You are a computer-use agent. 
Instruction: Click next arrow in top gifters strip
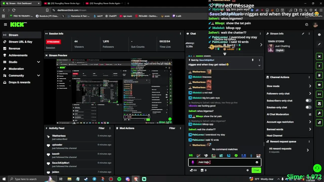261,45
